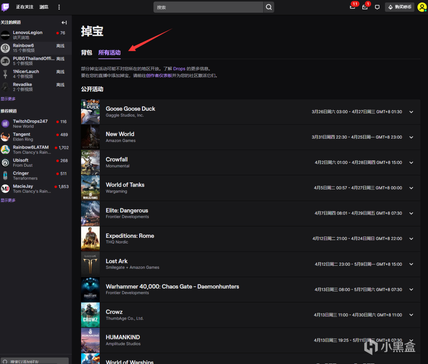This screenshot has width=428, height=364.
Task: Expand the Warhammer 40,000 campaign chevron
Action: tap(411, 290)
